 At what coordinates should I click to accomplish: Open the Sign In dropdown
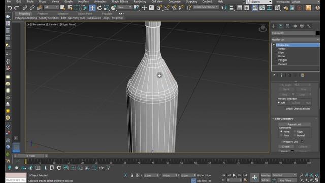259,2
